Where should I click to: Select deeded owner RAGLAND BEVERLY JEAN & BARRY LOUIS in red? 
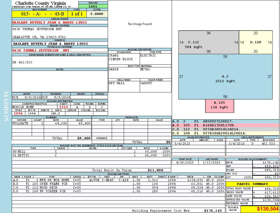click(49, 22)
